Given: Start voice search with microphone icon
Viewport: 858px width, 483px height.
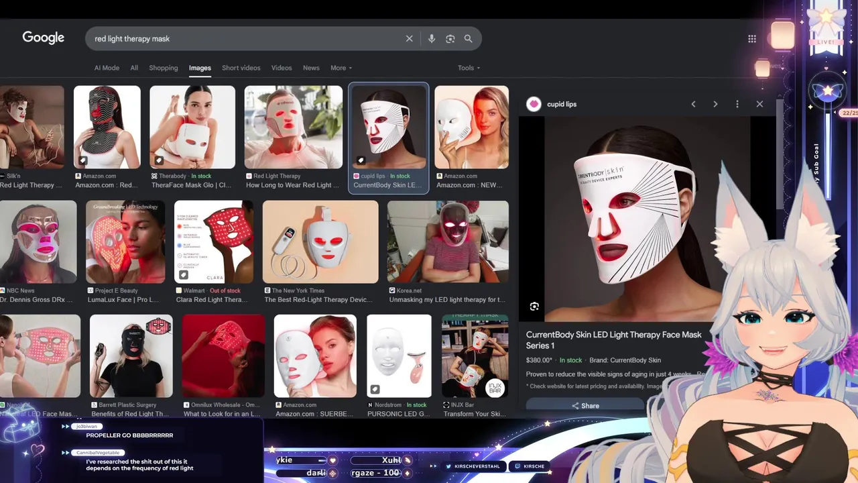Looking at the screenshot, I should coord(432,39).
